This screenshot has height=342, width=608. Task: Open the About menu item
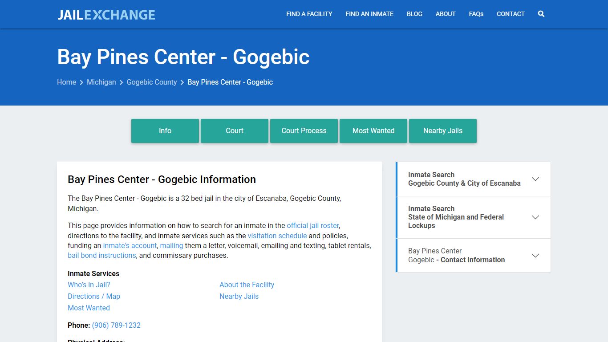coord(446,14)
